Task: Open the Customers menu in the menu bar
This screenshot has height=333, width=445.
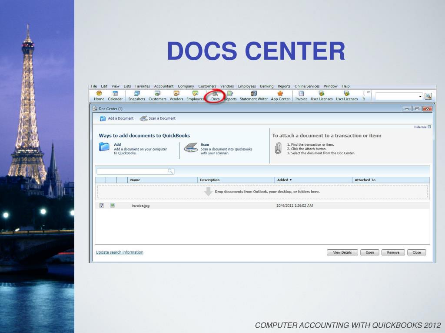Action: pyautogui.click(x=207, y=86)
